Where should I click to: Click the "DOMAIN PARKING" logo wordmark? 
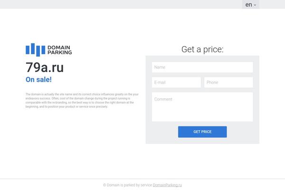coord(60,50)
